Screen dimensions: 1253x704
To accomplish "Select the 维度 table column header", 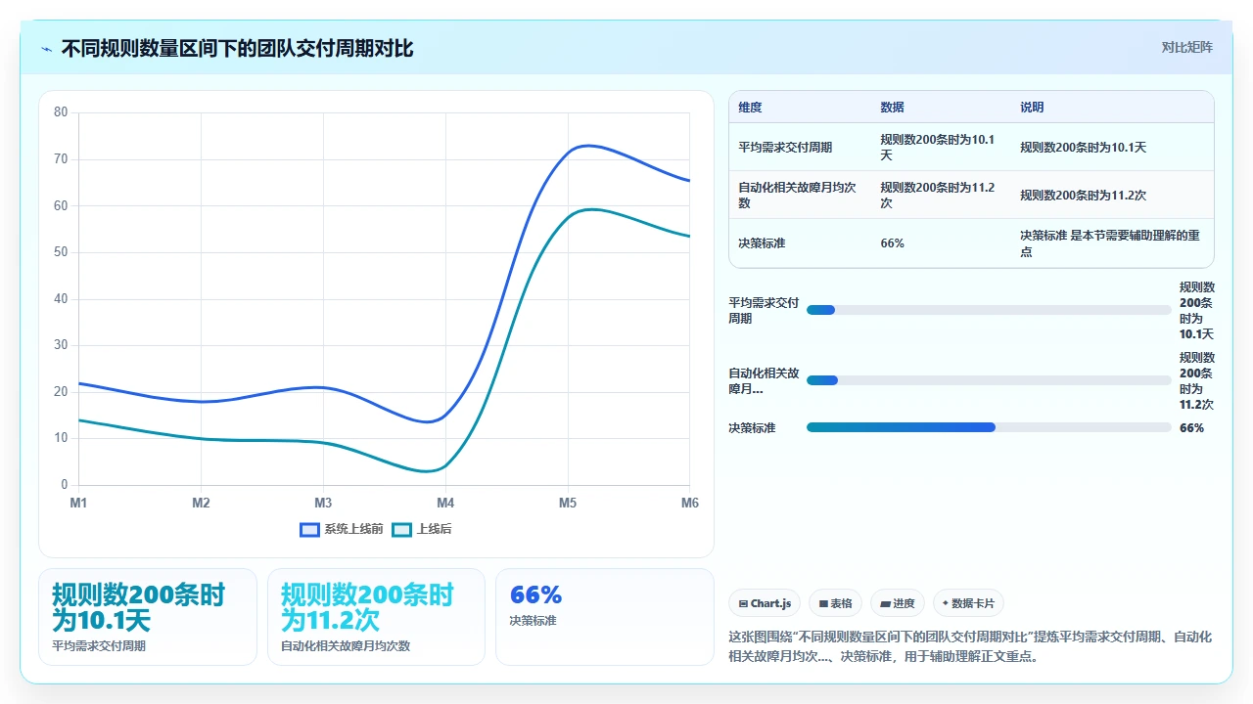I will click(x=750, y=108).
